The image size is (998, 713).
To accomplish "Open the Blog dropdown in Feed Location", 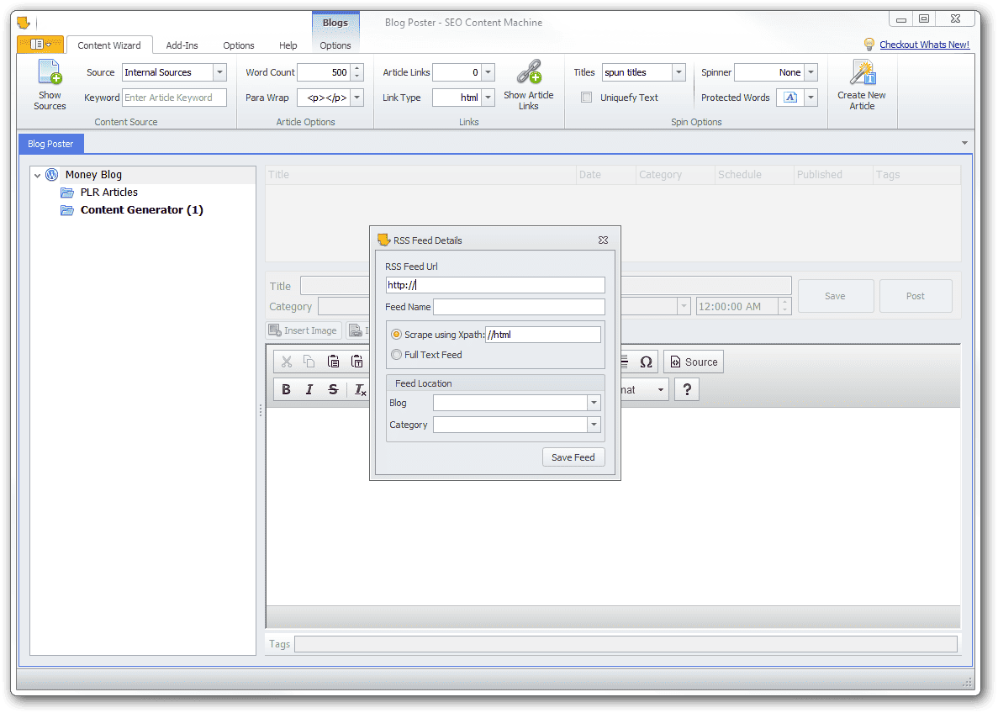I will (x=594, y=403).
